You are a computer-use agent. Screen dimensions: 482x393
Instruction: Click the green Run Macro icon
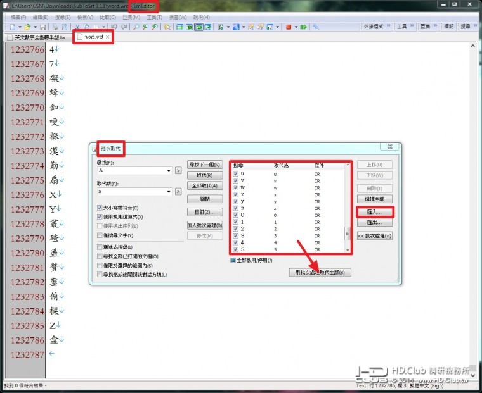(x=303, y=27)
